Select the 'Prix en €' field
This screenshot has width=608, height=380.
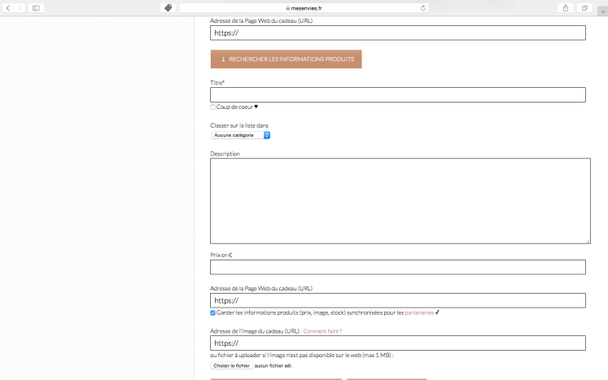click(397, 267)
